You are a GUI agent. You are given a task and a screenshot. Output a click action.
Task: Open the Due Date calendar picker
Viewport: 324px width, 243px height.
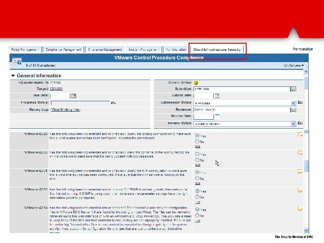tap(73, 96)
